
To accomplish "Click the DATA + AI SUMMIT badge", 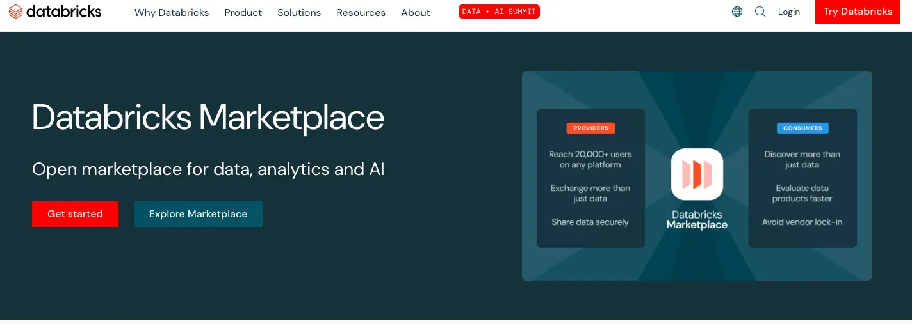I will (x=499, y=12).
